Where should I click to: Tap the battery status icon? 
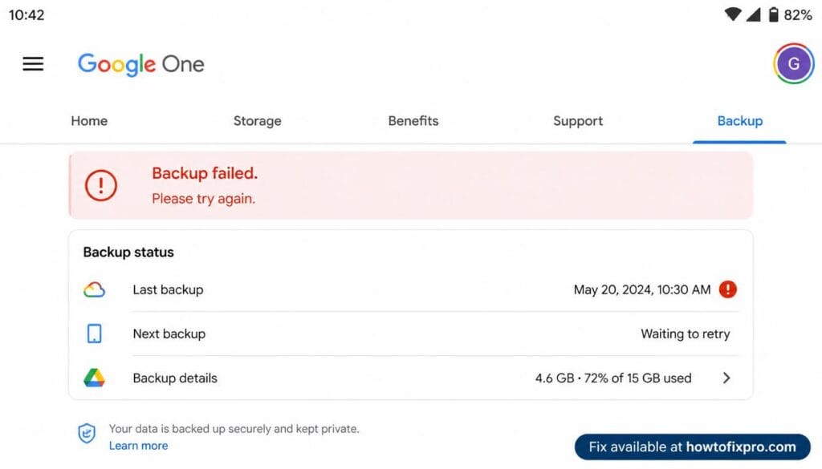pos(773,14)
